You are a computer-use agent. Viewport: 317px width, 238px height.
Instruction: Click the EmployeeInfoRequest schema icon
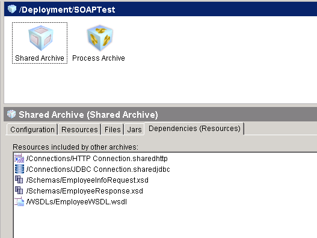19,180
